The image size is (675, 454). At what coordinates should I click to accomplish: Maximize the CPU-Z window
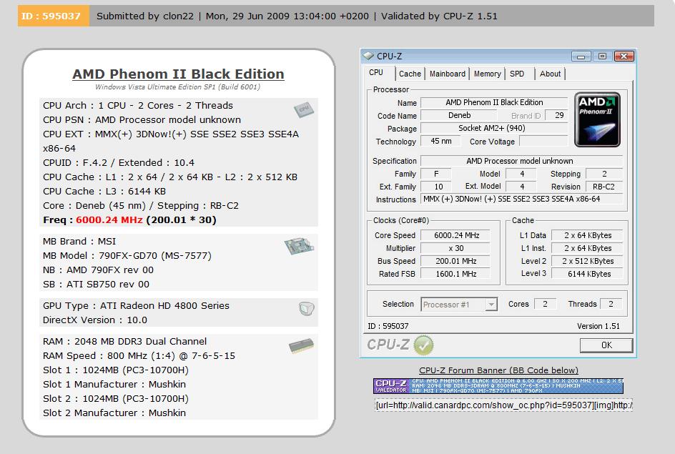pyautogui.click(x=602, y=56)
